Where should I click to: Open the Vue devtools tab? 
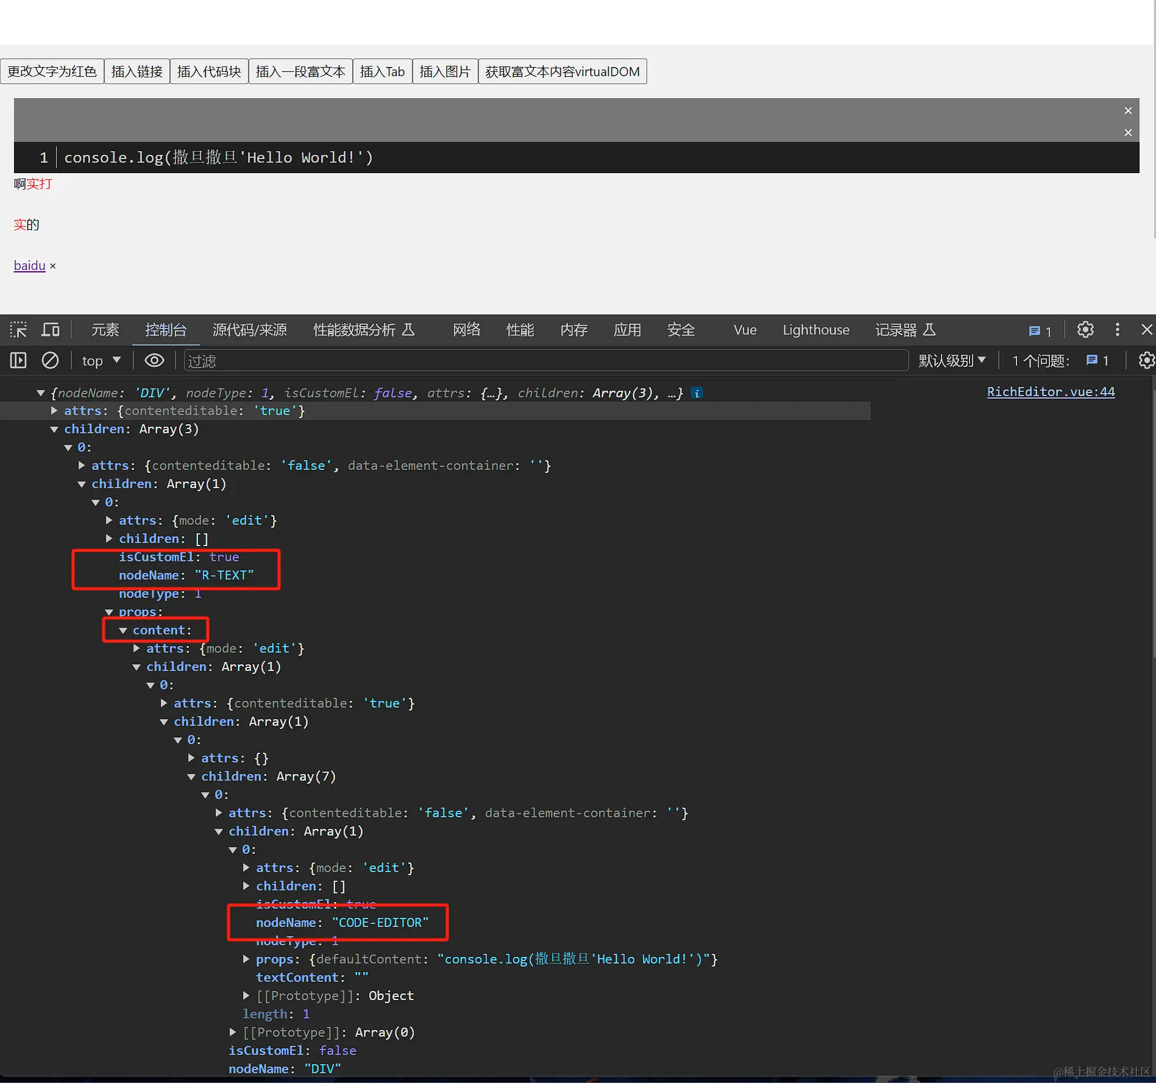click(x=745, y=330)
